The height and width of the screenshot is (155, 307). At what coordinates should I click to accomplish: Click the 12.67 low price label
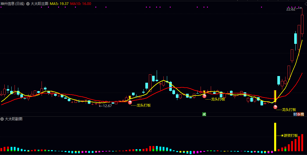(107, 106)
